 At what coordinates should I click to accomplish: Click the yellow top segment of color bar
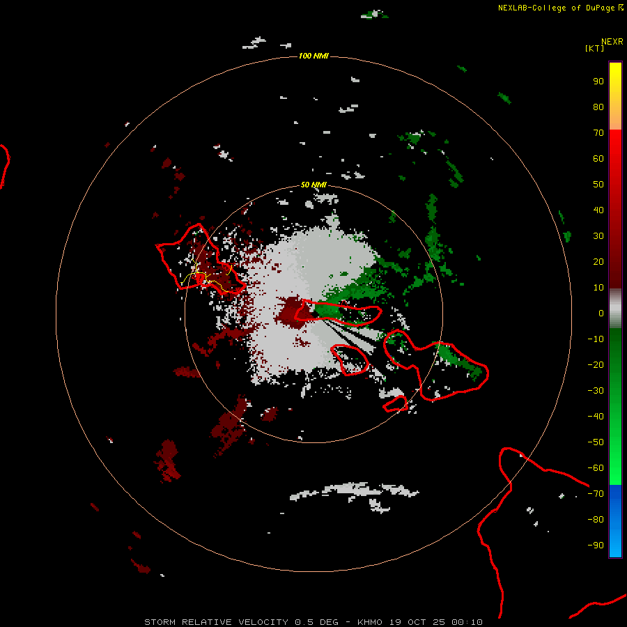tap(615, 96)
